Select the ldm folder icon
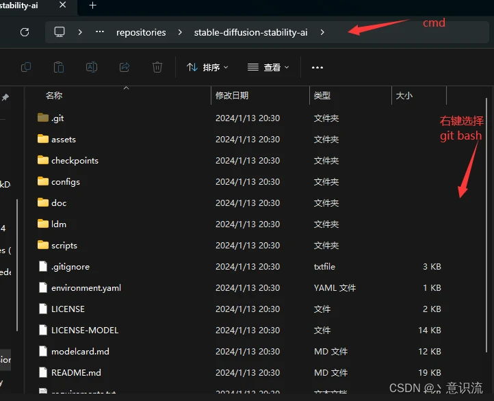This screenshot has width=494, height=401. click(43, 224)
